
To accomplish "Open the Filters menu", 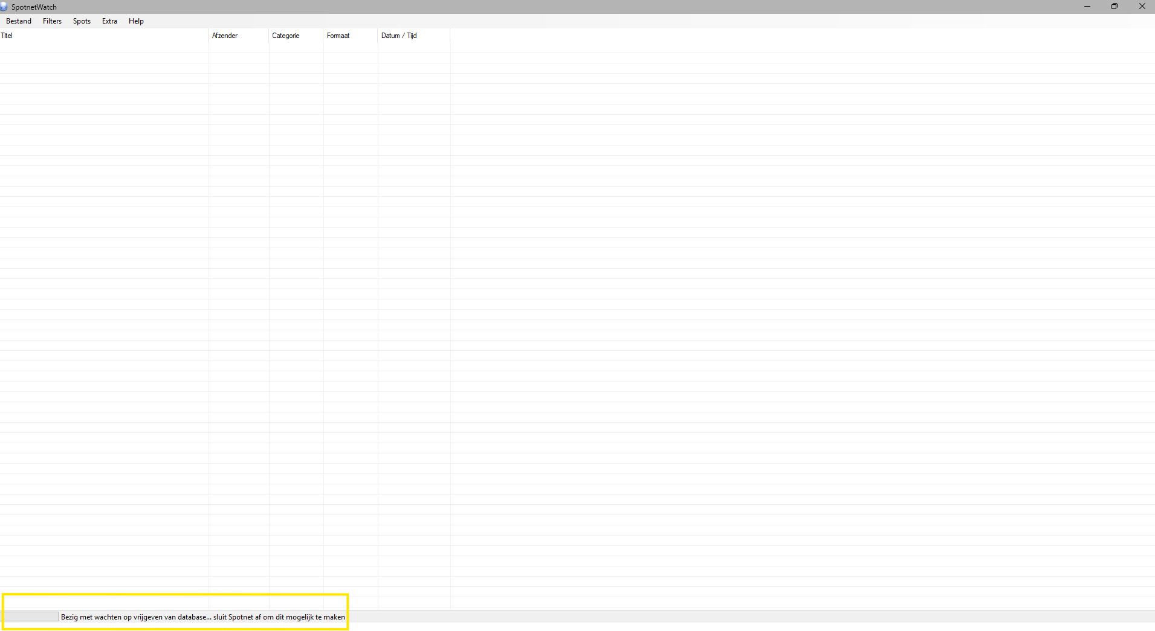I will [x=52, y=21].
